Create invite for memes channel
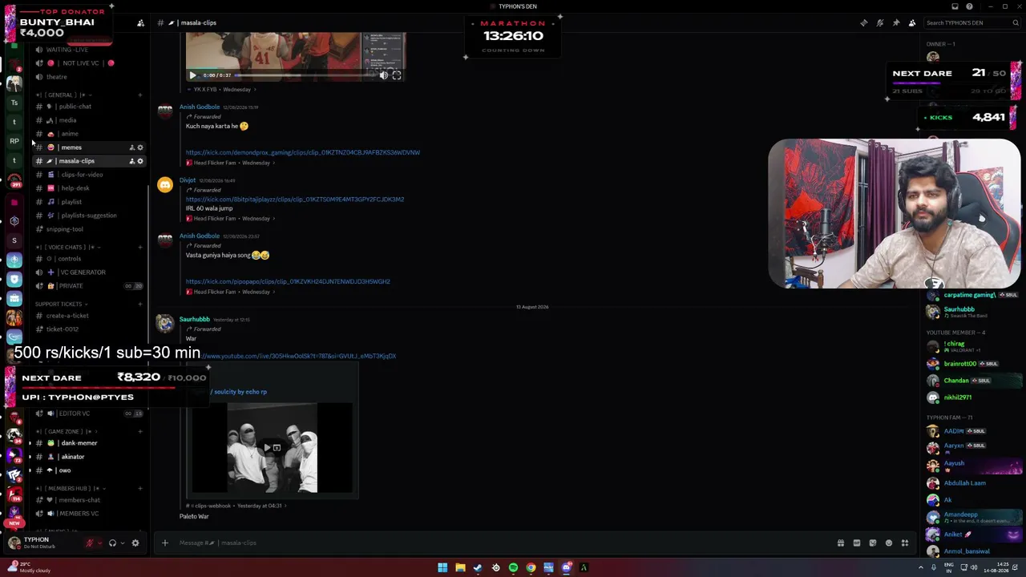 (x=132, y=147)
